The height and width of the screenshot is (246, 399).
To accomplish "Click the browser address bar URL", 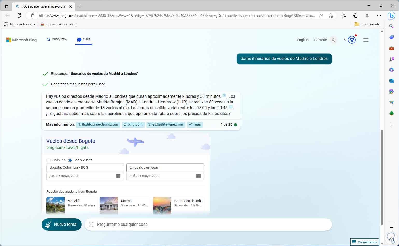I will (177, 16).
